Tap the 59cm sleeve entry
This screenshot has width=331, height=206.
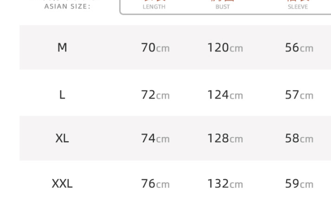pyautogui.click(x=299, y=184)
